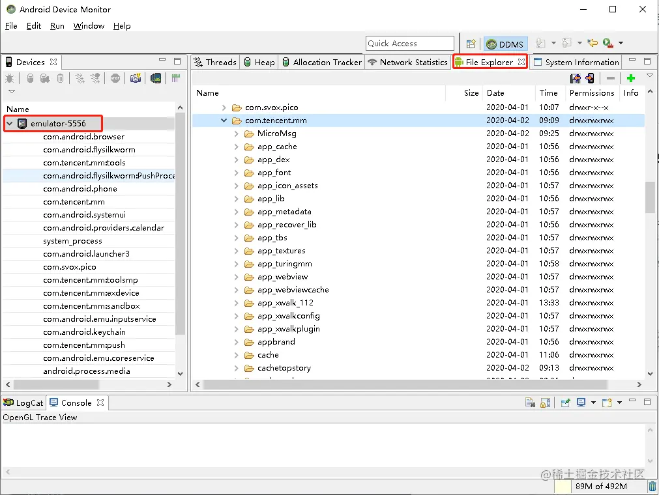Select the DDMS perspective button
Viewport: 659px width, 495px height.
point(505,44)
